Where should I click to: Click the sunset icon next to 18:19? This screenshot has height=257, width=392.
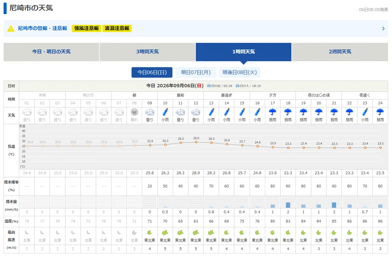(237, 86)
